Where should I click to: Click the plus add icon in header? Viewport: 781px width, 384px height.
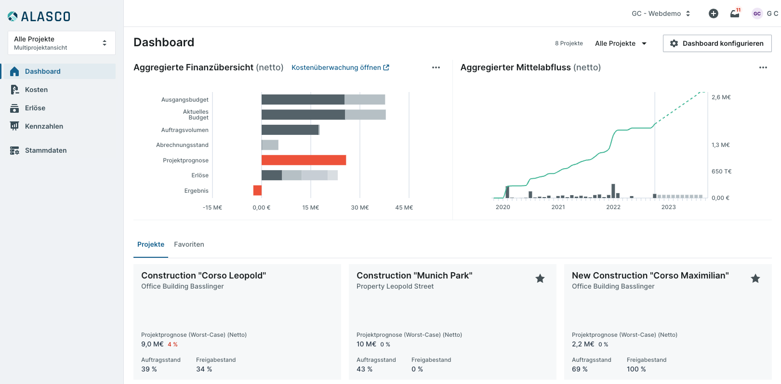pos(714,13)
